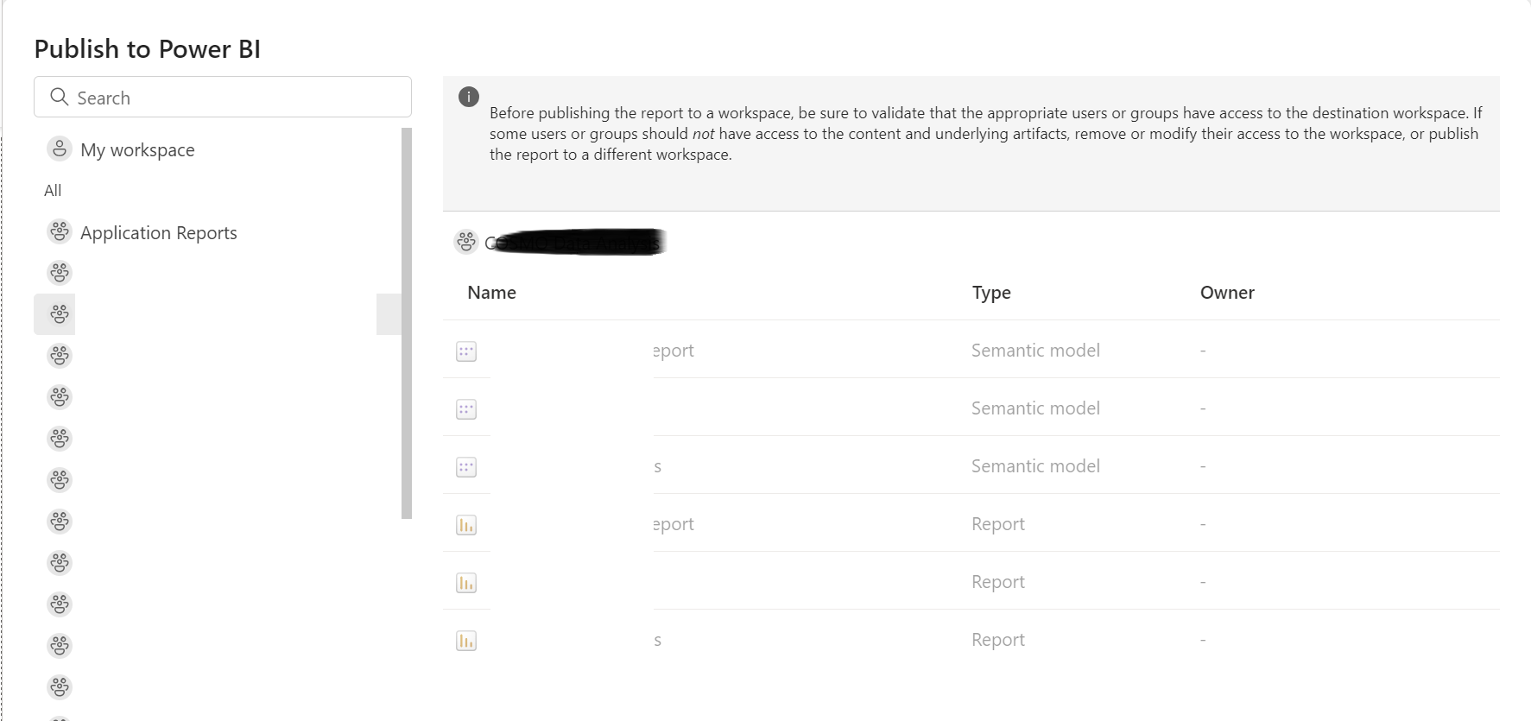Choose My workspace from the list
This screenshot has width=1531, height=721.
tap(137, 149)
